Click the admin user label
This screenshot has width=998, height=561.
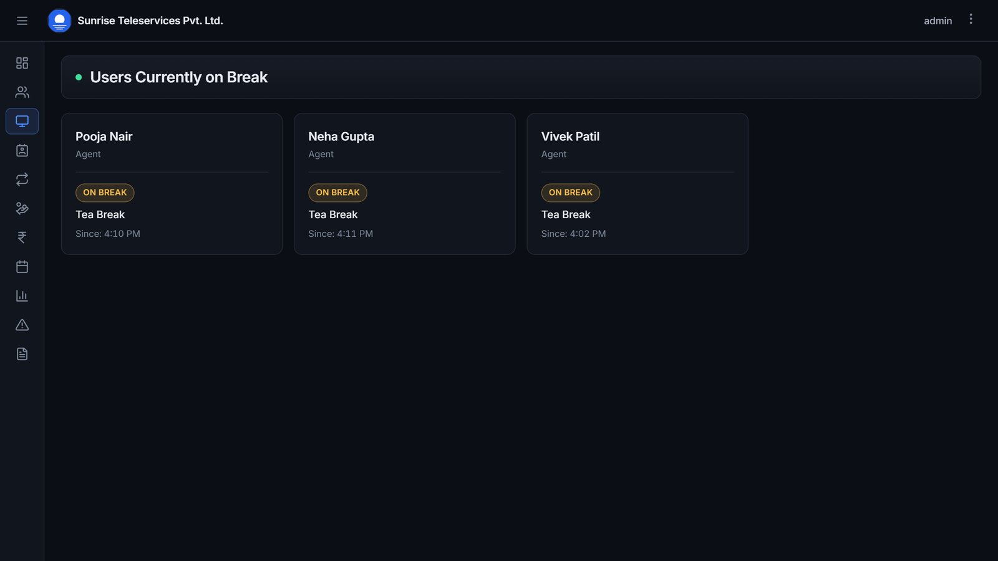point(937,21)
